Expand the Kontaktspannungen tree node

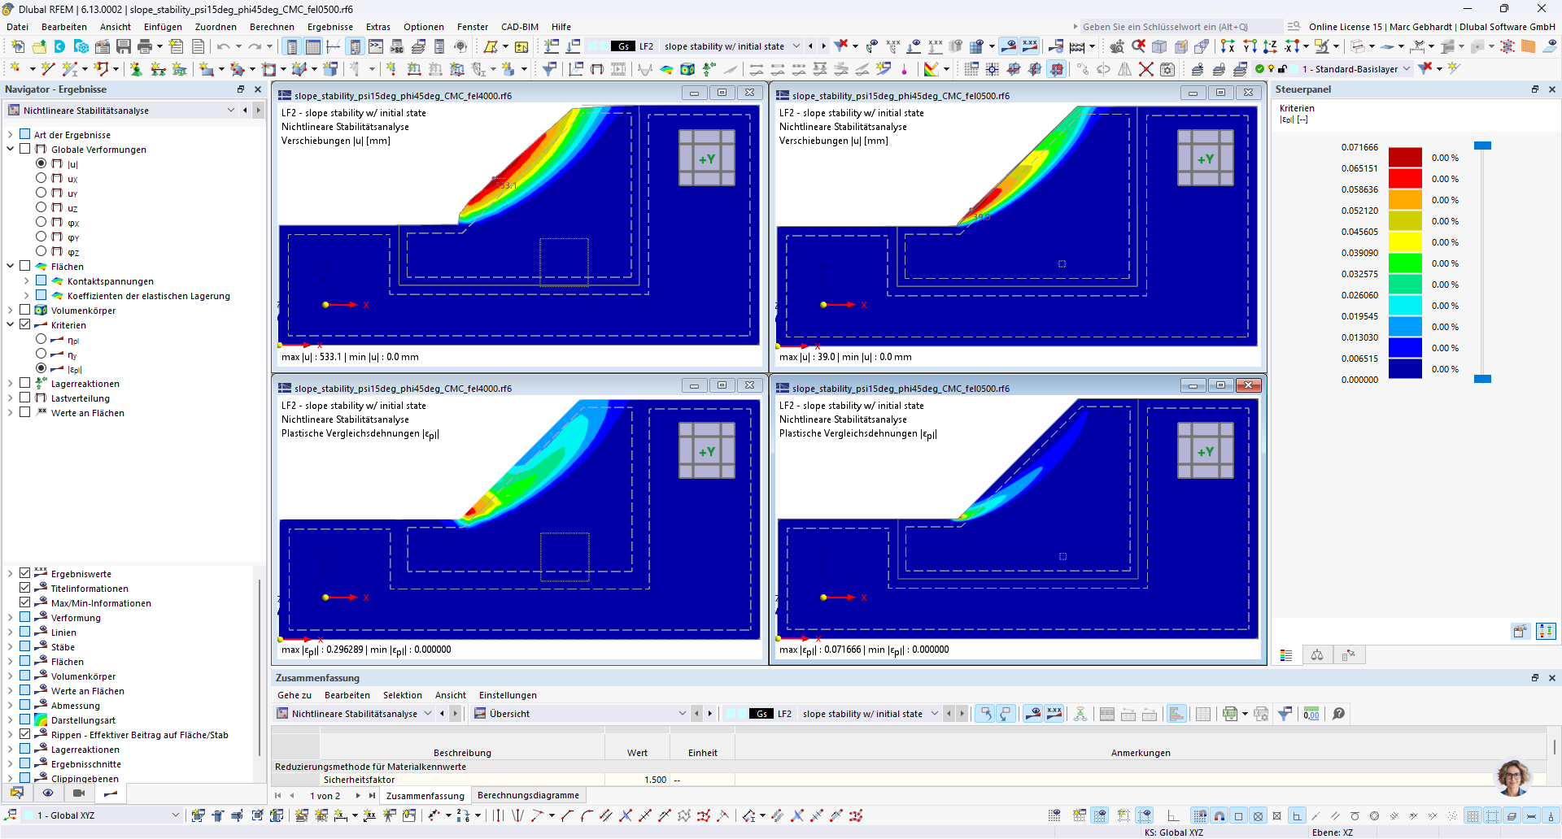point(27,281)
